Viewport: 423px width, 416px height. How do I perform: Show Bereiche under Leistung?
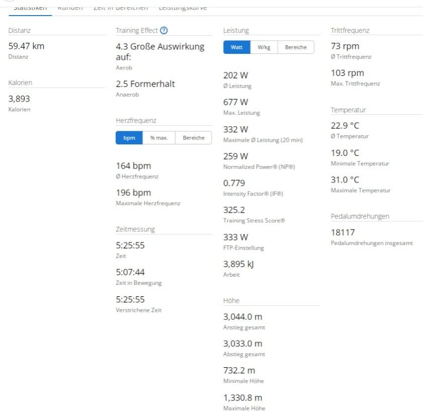tap(296, 47)
